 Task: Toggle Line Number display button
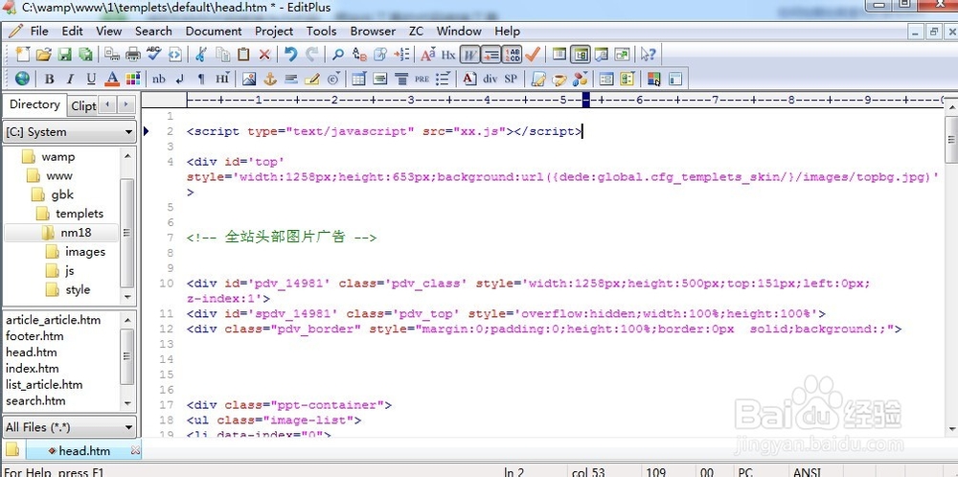(x=512, y=55)
